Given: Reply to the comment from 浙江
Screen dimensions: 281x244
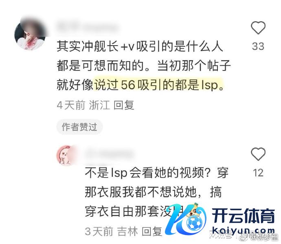Looking at the screenshot, I should click(x=124, y=105).
